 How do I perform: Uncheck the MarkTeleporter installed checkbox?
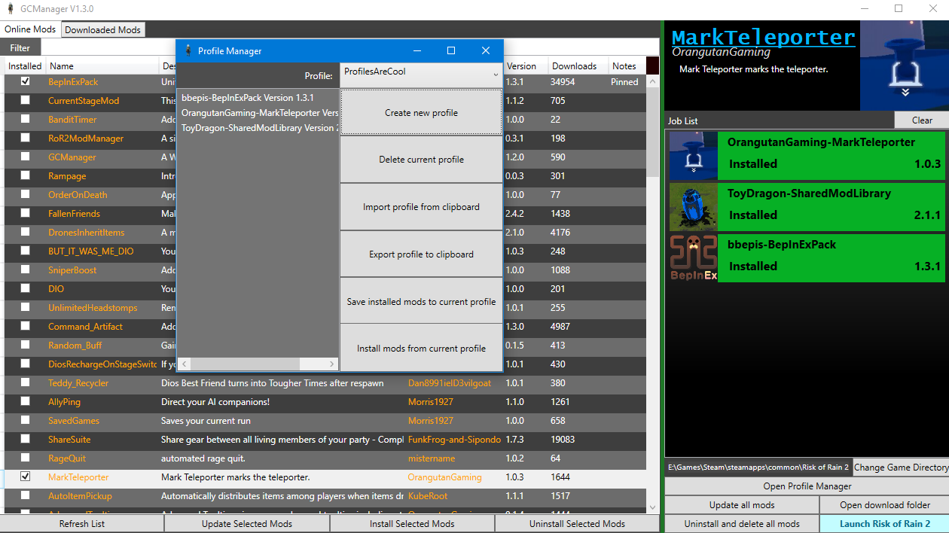26,477
